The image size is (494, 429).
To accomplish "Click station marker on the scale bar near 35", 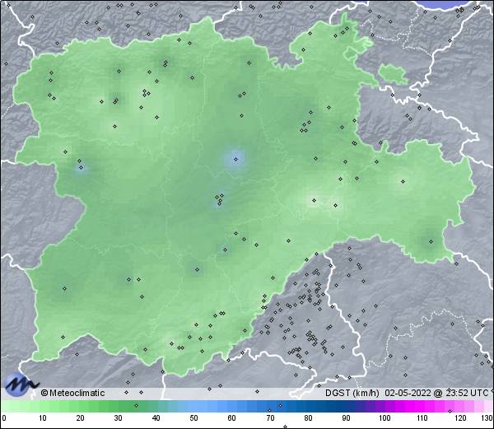I will [x=136, y=405].
